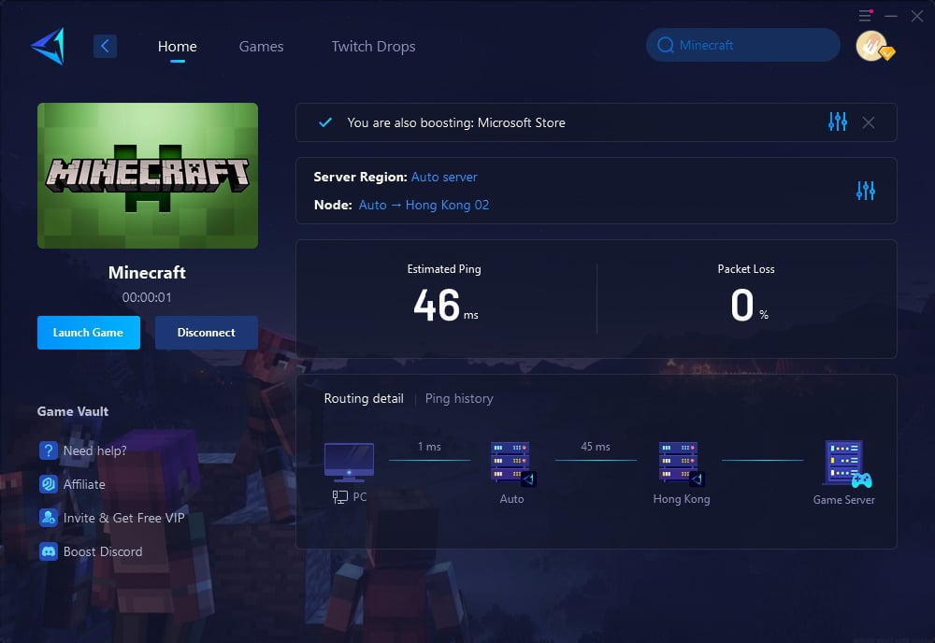
Task: Open the user profile avatar
Action: [871, 46]
